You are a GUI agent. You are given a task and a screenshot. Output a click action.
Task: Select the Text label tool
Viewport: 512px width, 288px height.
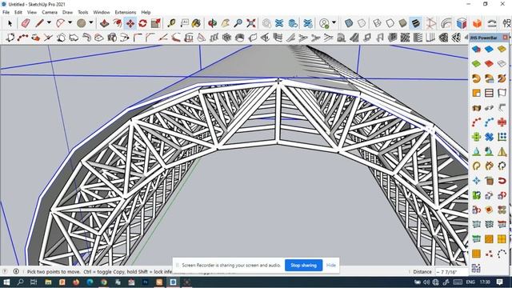pyautogui.click(x=185, y=23)
